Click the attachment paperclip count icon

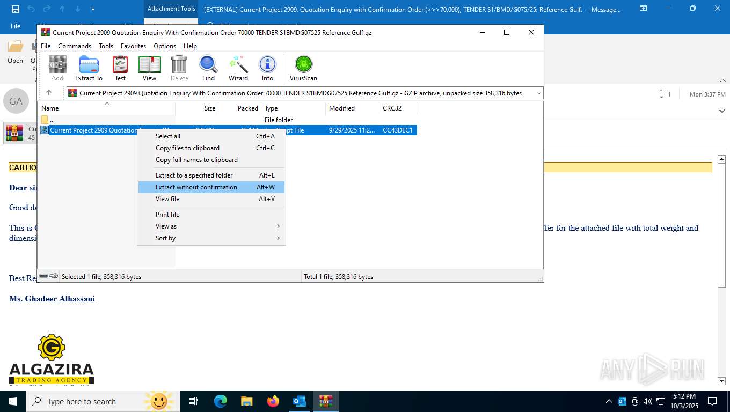click(x=665, y=94)
